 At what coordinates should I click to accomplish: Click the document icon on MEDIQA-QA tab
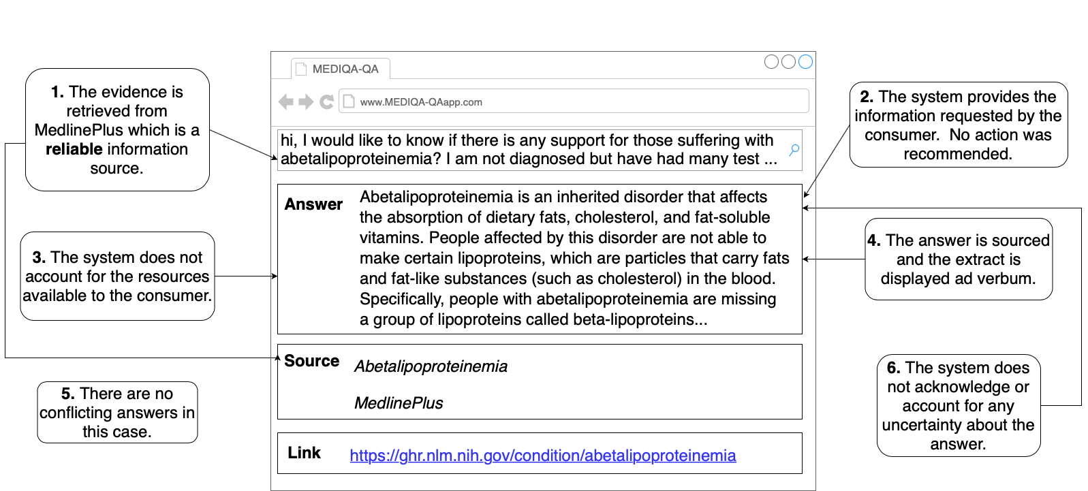pos(301,69)
